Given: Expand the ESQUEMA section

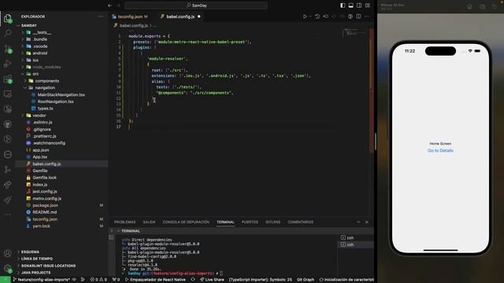Looking at the screenshot, I should 30,252.
